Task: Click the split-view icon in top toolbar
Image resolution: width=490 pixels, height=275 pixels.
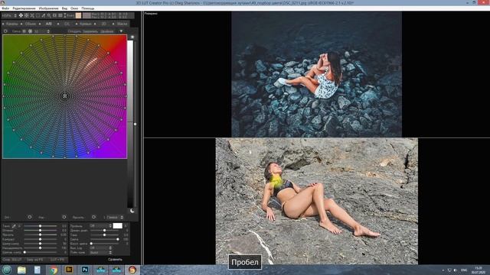Action: (x=60, y=15)
